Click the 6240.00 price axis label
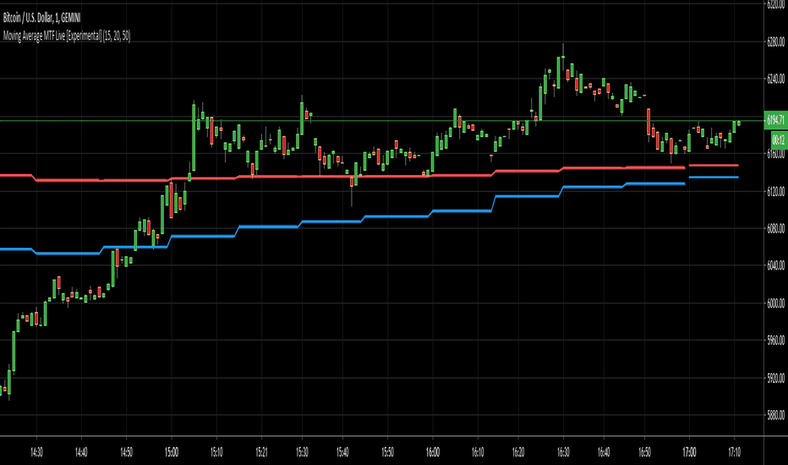Image resolution: width=788 pixels, height=465 pixels. tap(776, 79)
